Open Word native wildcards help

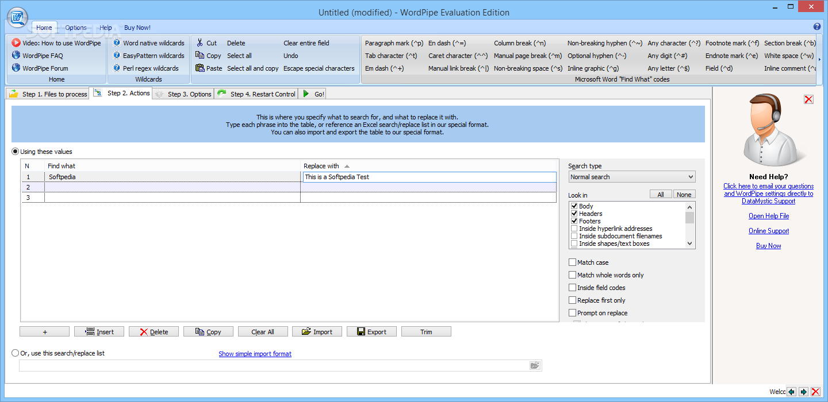tap(148, 43)
